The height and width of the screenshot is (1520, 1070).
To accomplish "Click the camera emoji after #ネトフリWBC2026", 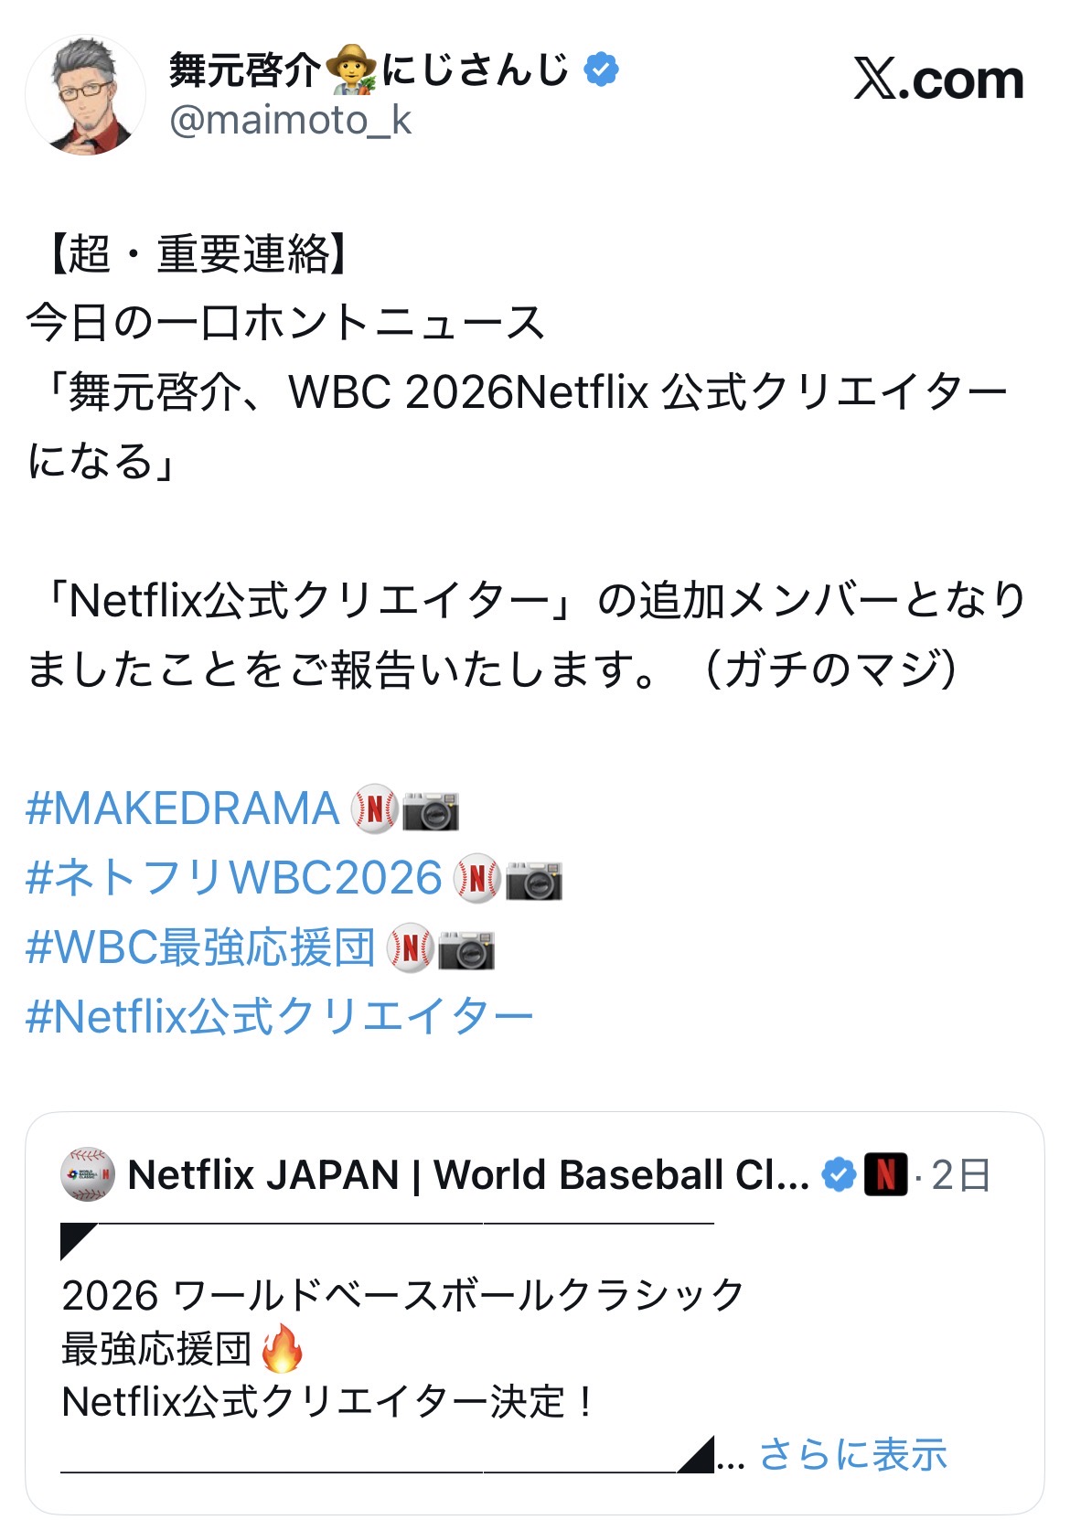I will (x=534, y=880).
